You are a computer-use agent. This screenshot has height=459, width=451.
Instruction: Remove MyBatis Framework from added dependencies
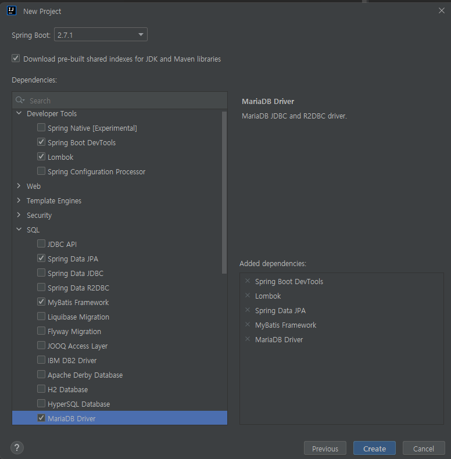coord(248,325)
